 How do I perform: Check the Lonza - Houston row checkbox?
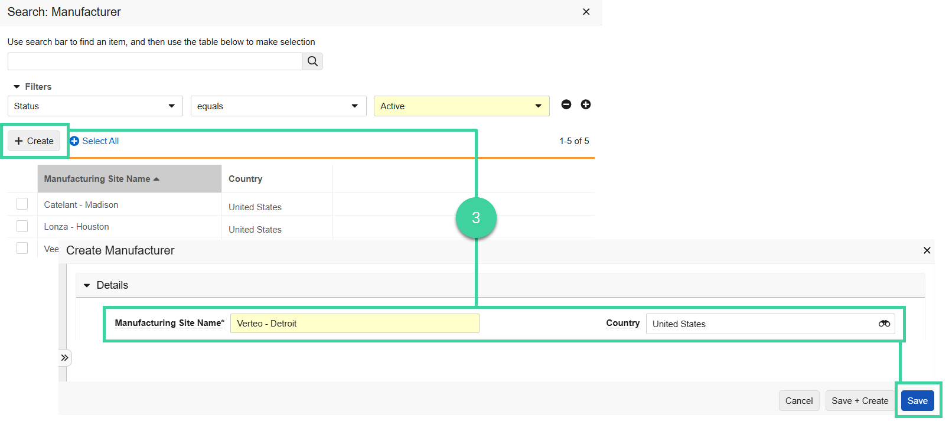tap(22, 226)
